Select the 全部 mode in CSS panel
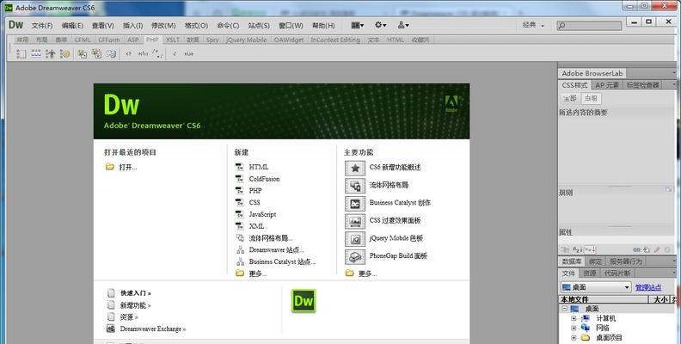Screen dimensions: 681x344 point(570,98)
